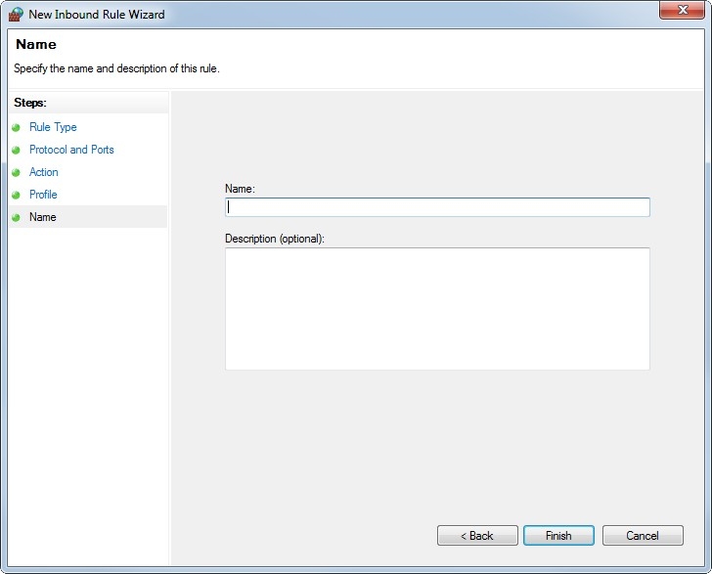This screenshot has width=712, height=574.
Task: Click the "Description (optional):" label
Action: point(275,239)
